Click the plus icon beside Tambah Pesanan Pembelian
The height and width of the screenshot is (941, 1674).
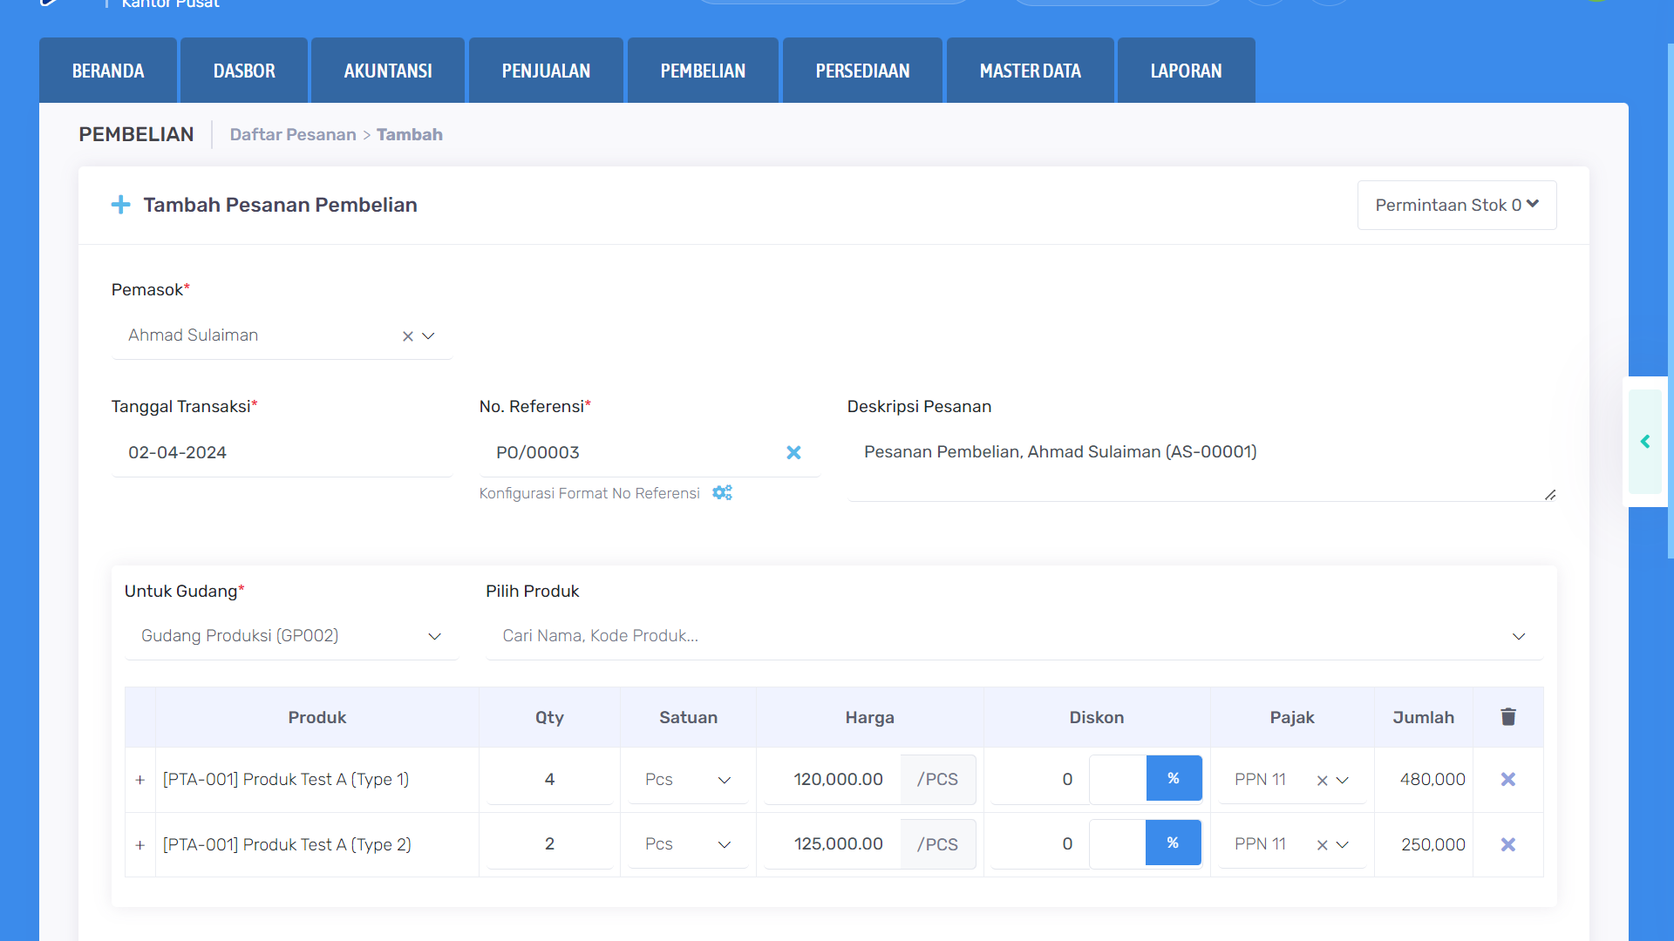[x=121, y=205]
